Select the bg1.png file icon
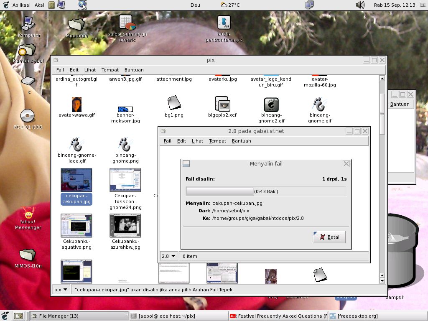Viewport: 428px width, 321px height. [x=174, y=103]
